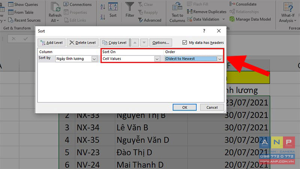Sort Z to A descending icon
Image resolution: width=300 pixels, height=169 pixels.
coord(103,17)
